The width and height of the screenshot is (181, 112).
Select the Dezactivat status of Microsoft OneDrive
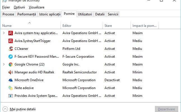point(112,80)
